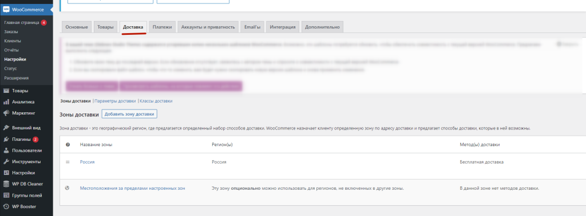Click the WooCommerce logo icon in sidebar
586x216 pixels.
(6, 10)
